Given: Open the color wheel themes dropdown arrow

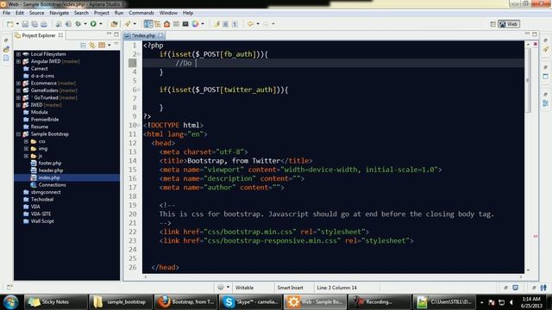Looking at the screenshot, I should tap(203, 24).
